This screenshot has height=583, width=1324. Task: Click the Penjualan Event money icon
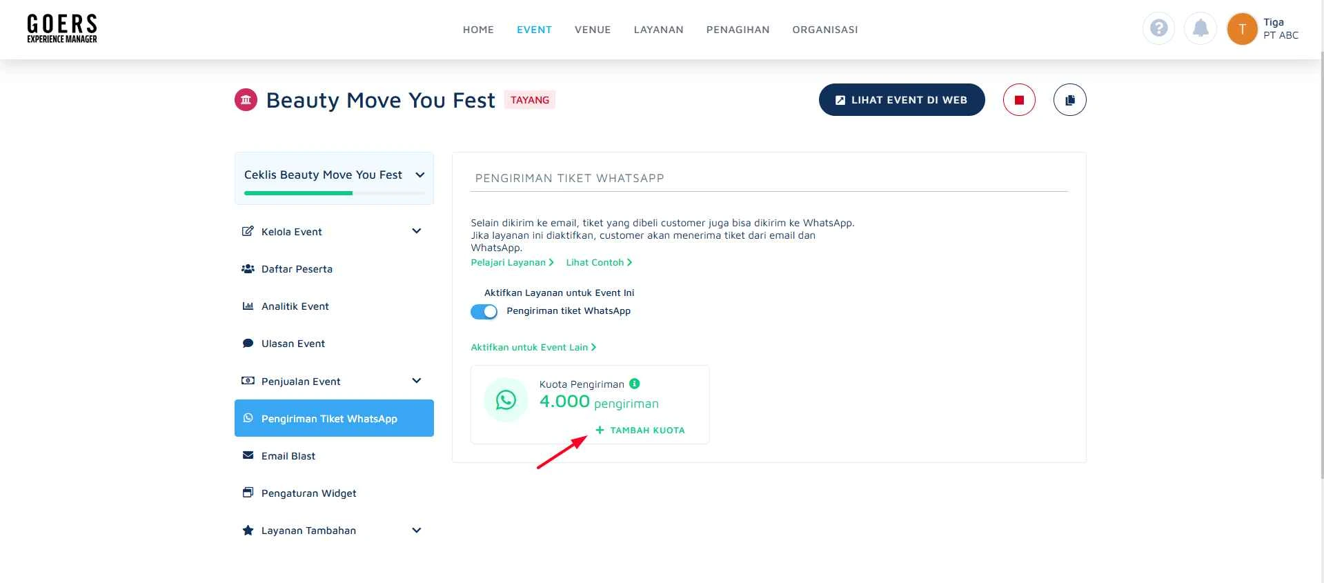(x=248, y=381)
